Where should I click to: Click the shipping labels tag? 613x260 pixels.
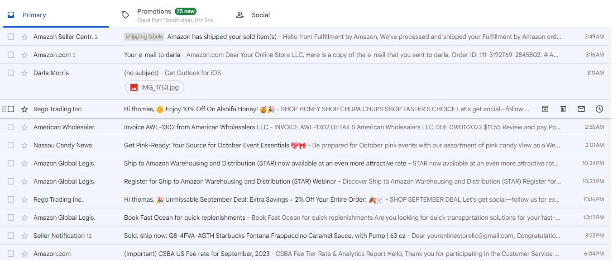pyautogui.click(x=144, y=37)
